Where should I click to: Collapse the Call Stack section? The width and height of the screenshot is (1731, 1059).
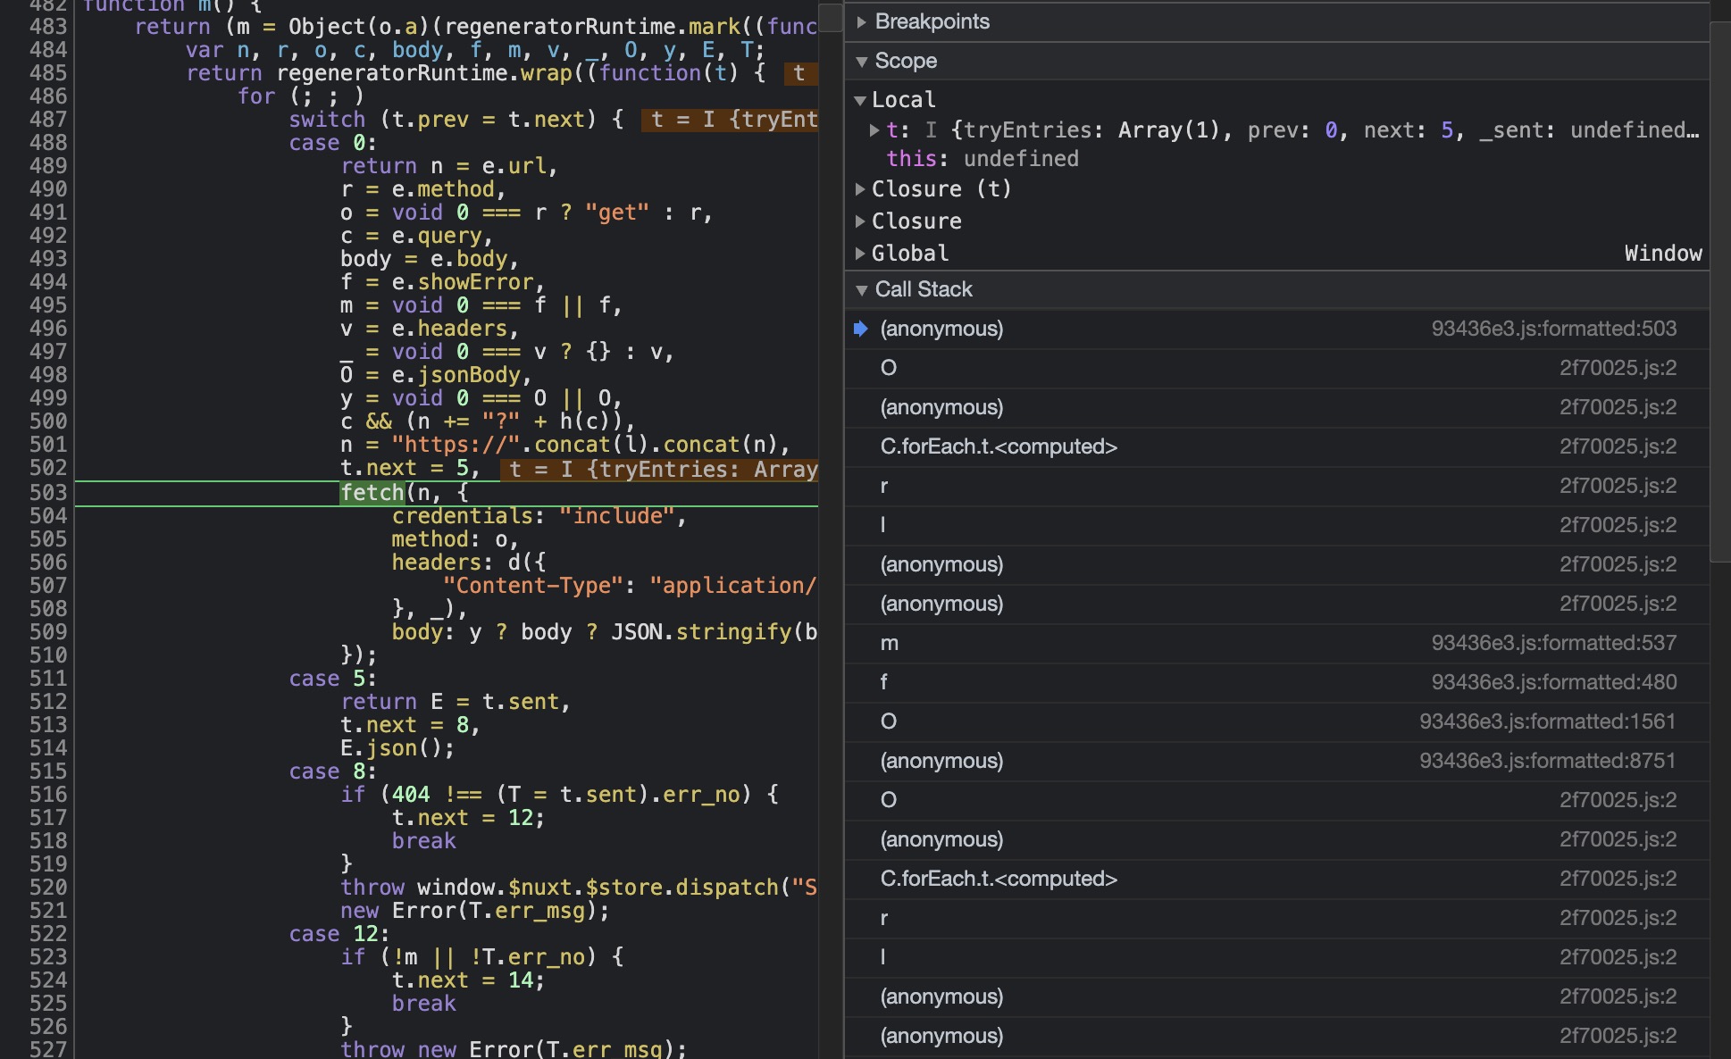pyautogui.click(x=923, y=289)
